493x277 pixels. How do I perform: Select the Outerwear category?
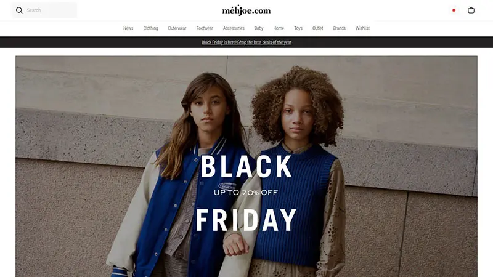177,28
